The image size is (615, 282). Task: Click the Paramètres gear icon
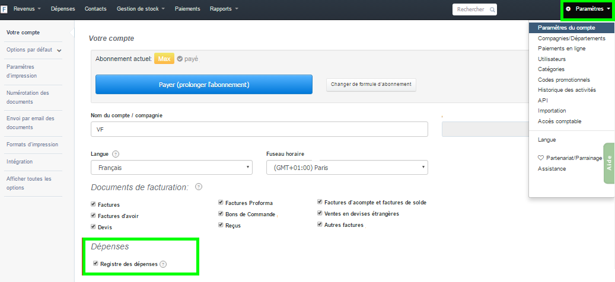(568, 9)
